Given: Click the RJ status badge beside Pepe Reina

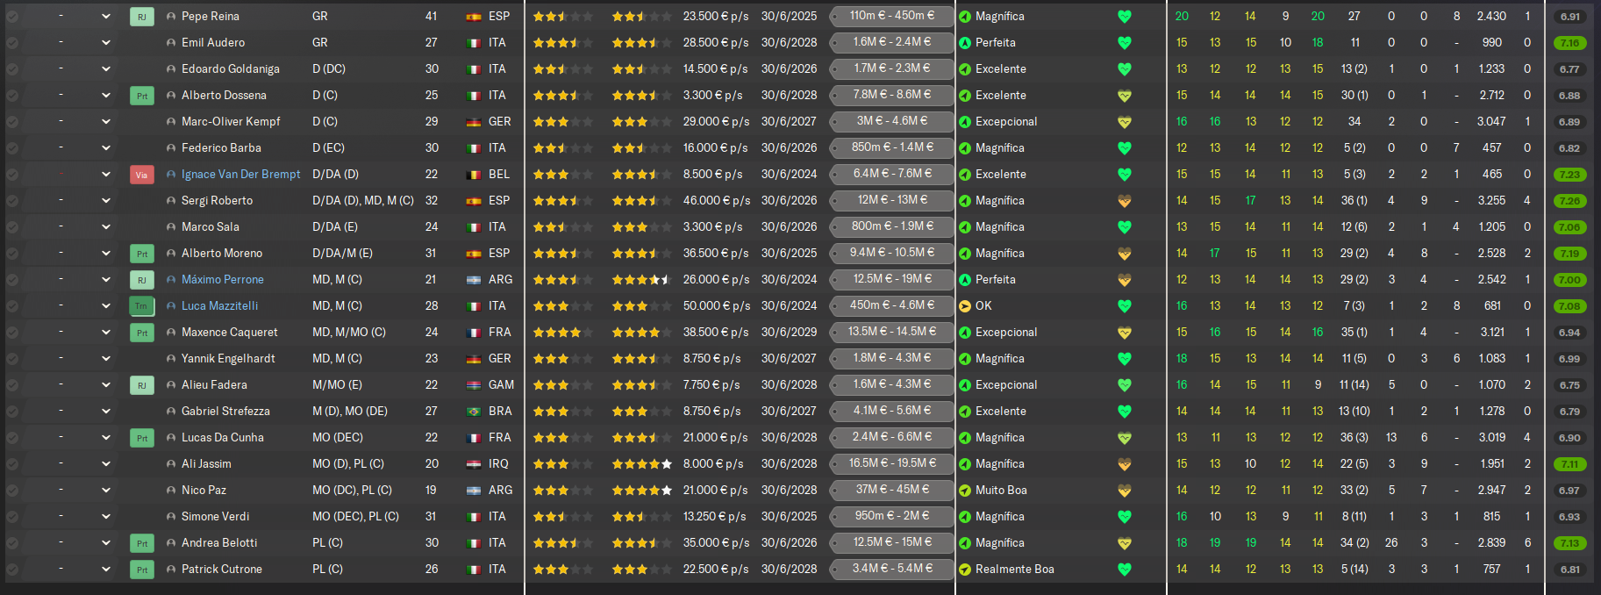Looking at the screenshot, I should point(141,17).
